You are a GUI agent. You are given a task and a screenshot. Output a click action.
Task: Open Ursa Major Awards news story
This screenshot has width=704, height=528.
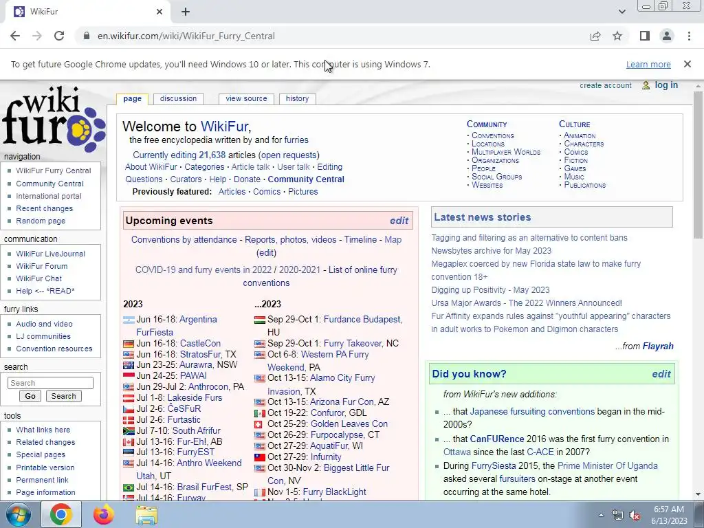(x=527, y=303)
